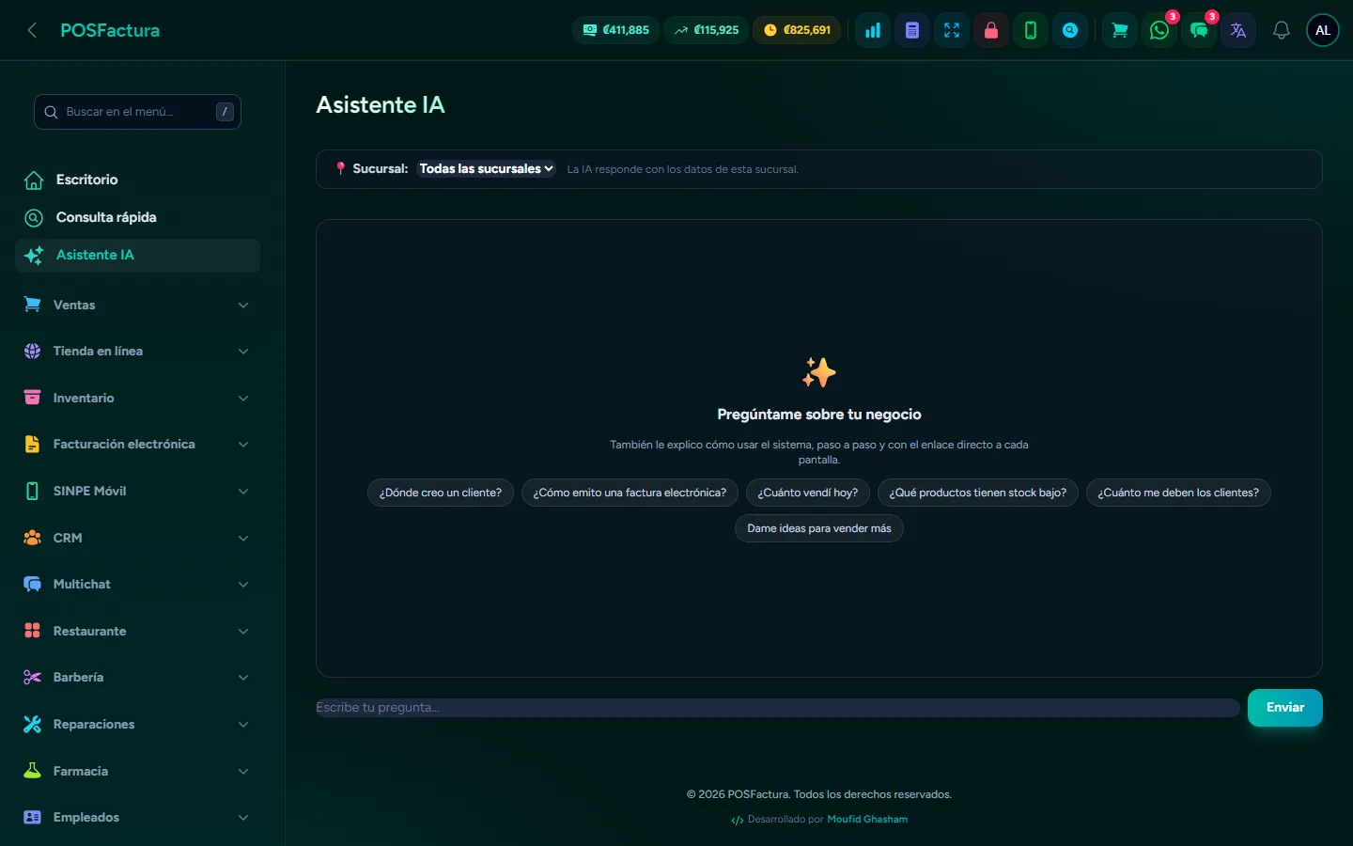Click the back arrow beside POSFactura
Image resolution: width=1353 pixels, height=846 pixels.
(x=32, y=30)
